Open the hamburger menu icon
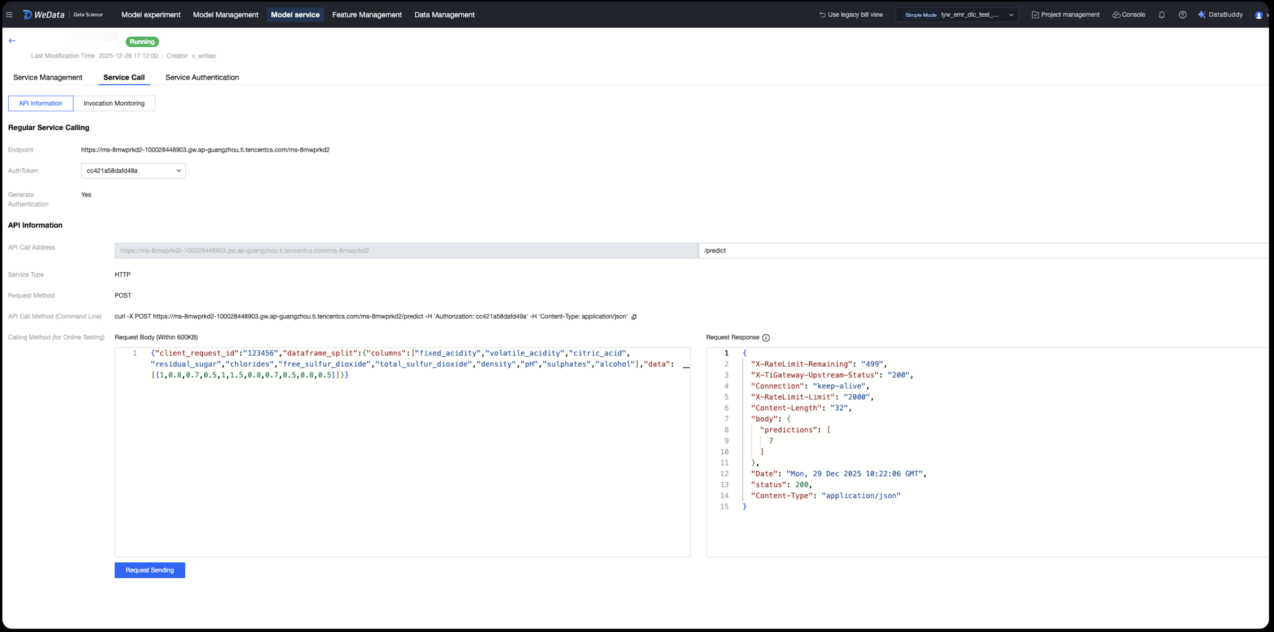Viewport: 1274px width, 632px height. point(9,15)
